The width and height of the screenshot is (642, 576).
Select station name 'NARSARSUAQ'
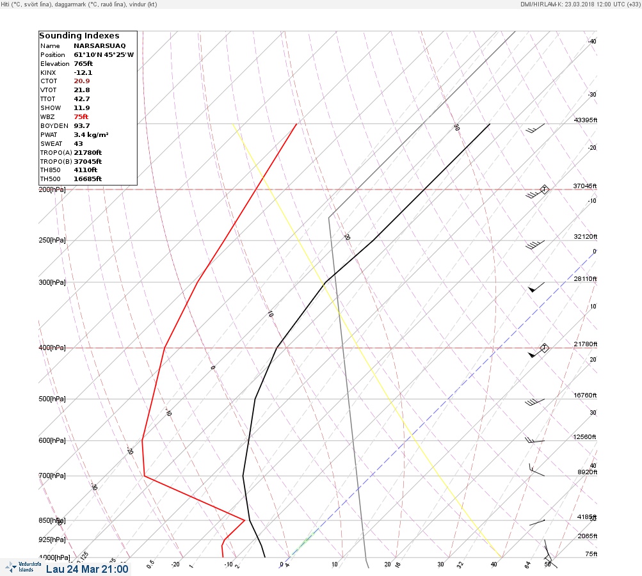click(x=99, y=46)
